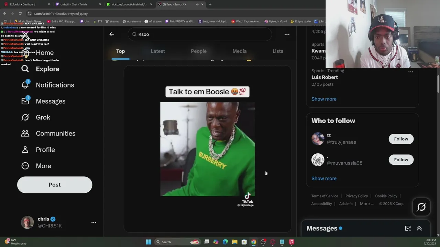This screenshot has height=247, width=440.
Task: Click browser back arrow in toolbar
Action: (x=4, y=14)
